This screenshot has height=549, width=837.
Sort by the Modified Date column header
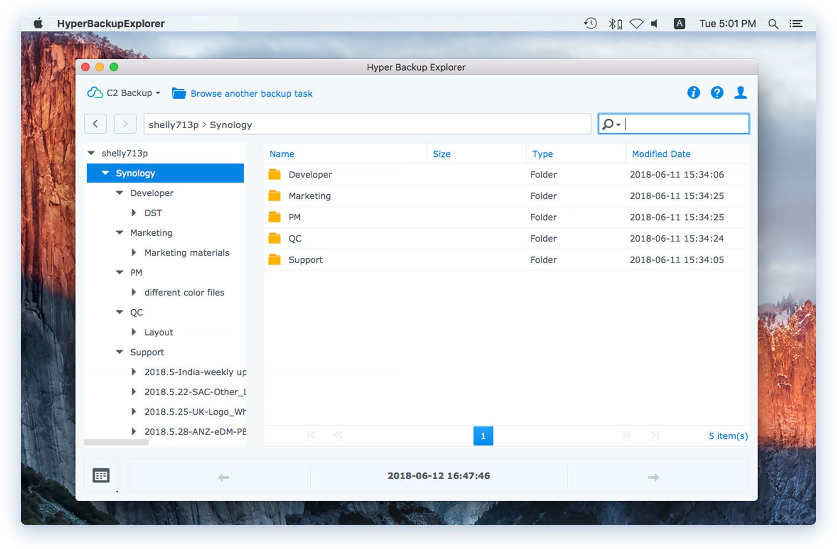687,154
